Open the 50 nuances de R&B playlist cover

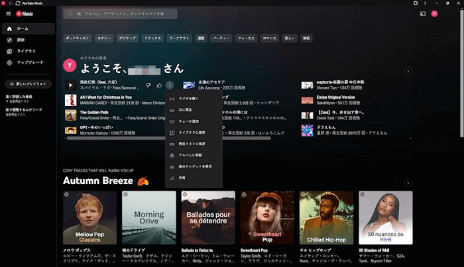click(386, 217)
